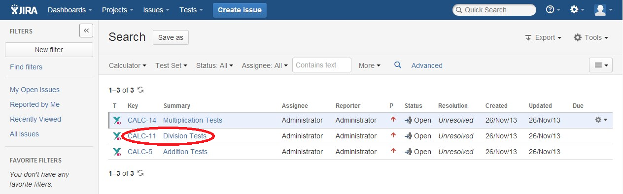Open the Status: All dropdown
The width and height of the screenshot is (623, 194).
point(214,65)
